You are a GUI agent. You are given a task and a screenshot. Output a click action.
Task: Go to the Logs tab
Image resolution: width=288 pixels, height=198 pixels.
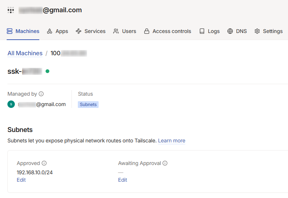(x=213, y=31)
